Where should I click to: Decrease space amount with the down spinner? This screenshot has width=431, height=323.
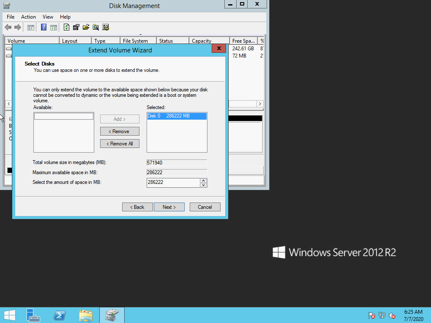pyautogui.click(x=203, y=185)
